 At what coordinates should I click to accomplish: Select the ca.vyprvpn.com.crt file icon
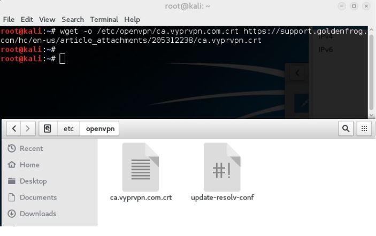(x=141, y=167)
